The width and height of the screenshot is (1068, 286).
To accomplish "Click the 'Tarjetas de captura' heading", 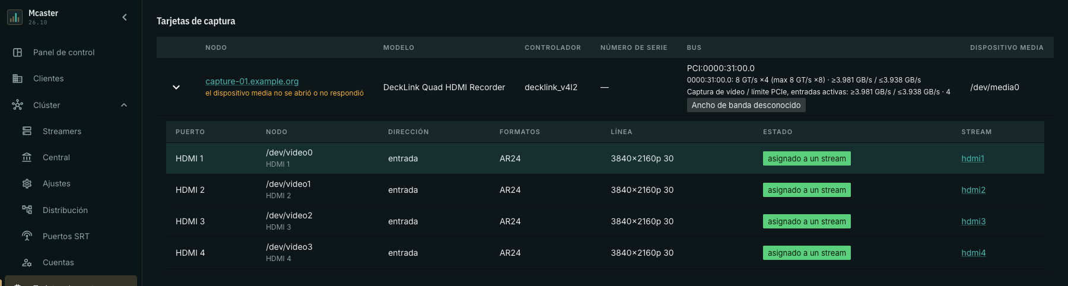I will (x=196, y=21).
